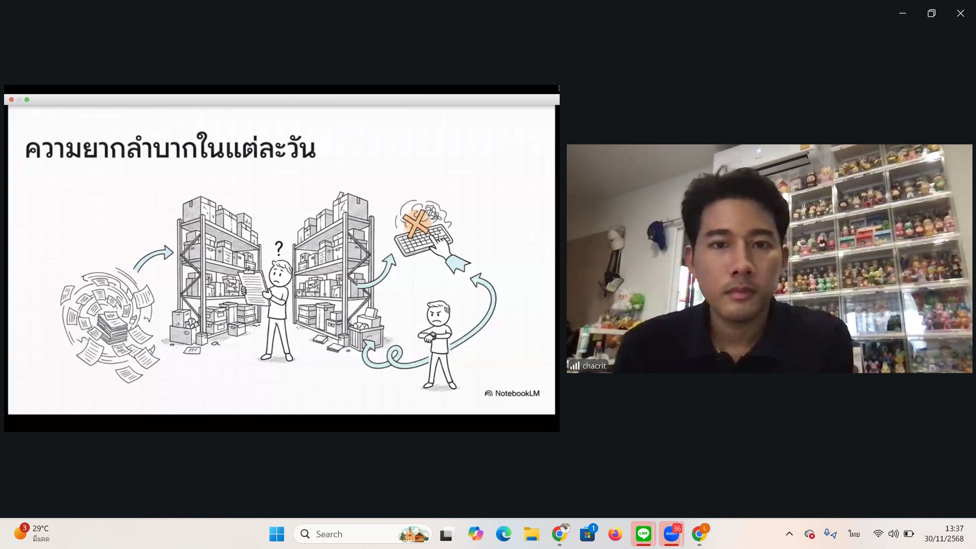Screen dimensions: 976x549
Task: Open Task View on the taskbar
Action: tap(446, 534)
